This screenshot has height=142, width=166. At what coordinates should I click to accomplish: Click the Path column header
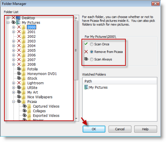tap(120, 81)
